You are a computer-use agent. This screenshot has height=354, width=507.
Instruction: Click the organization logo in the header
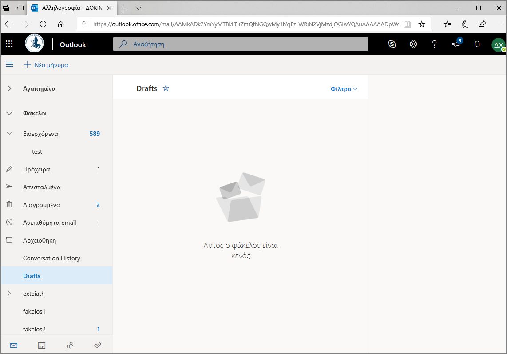pyautogui.click(x=35, y=44)
